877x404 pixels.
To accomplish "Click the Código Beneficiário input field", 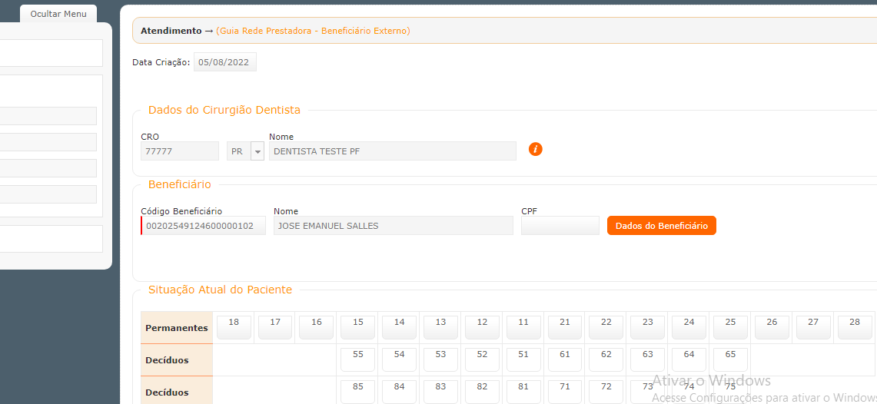I will point(204,226).
